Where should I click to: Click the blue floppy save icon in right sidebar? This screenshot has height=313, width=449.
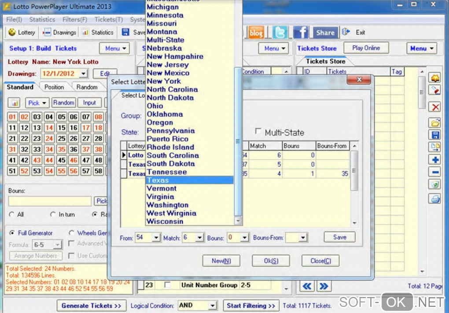point(435,135)
